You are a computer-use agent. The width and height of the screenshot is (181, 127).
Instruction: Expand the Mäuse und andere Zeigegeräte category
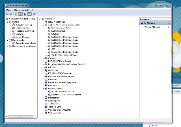[43, 83]
